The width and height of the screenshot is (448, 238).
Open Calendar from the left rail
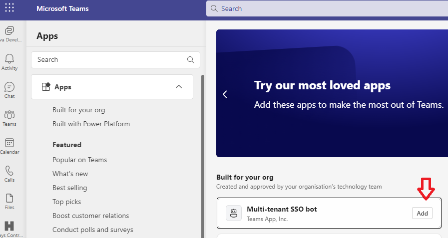pos(9,143)
